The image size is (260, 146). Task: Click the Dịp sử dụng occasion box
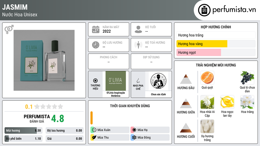(151, 61)
